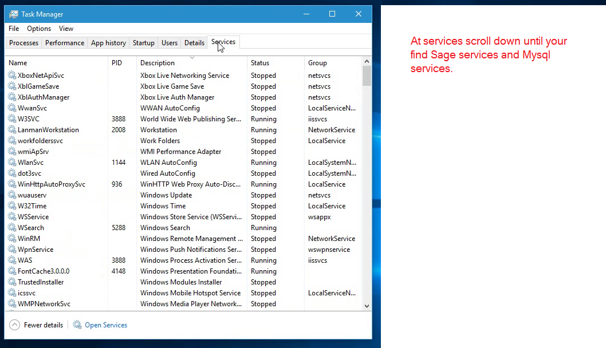Click the WlanSvc gear icon
The width and height of the screenshot is (606, 348).
12,162
